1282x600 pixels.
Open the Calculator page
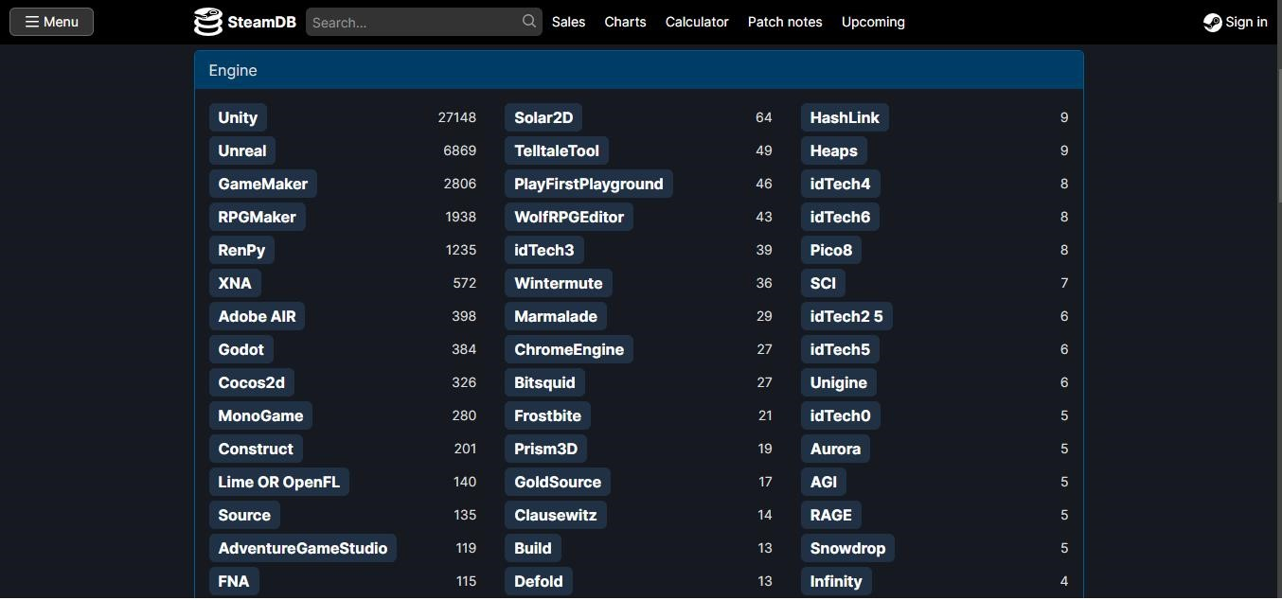[697, 22]
